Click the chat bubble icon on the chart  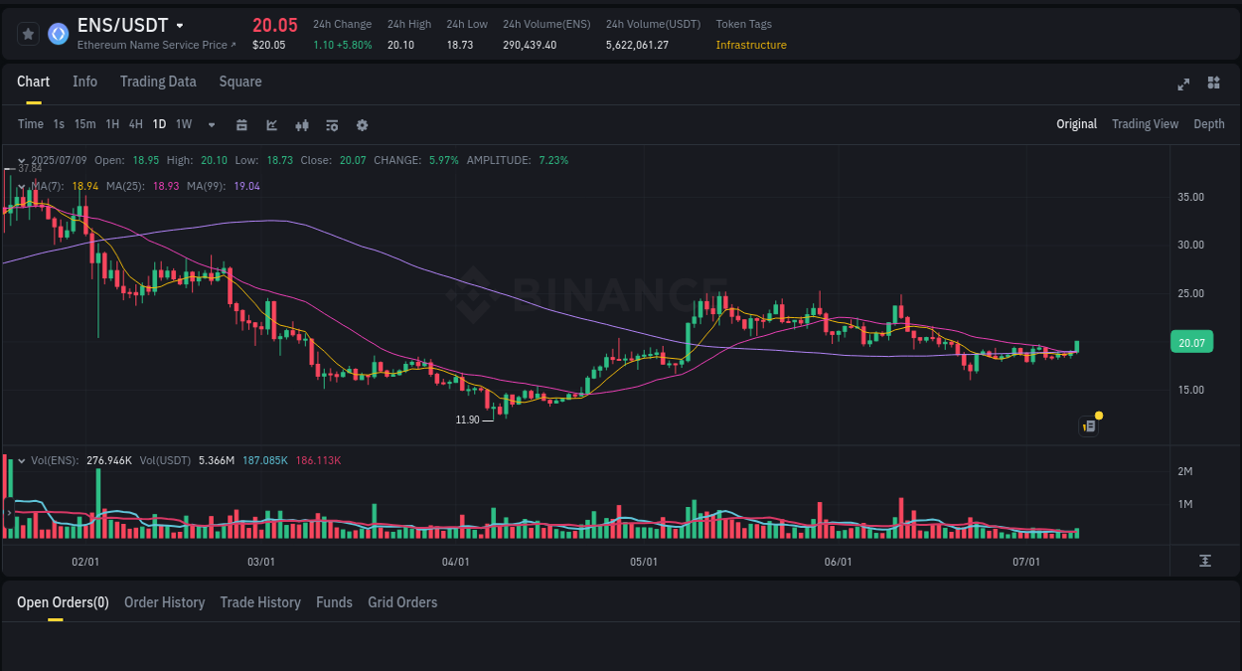tap(1088, 425)
